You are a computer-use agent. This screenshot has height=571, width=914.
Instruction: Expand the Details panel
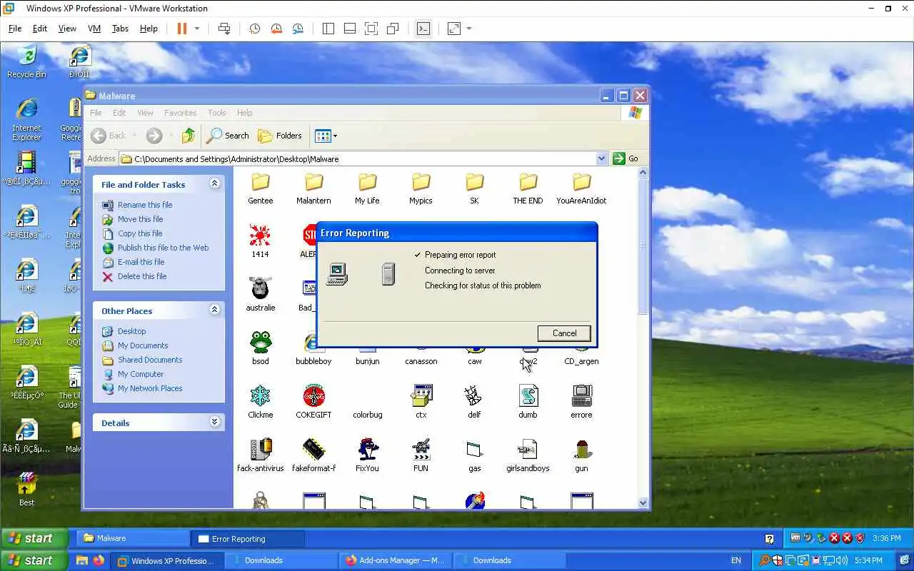[x=214, y=423]
